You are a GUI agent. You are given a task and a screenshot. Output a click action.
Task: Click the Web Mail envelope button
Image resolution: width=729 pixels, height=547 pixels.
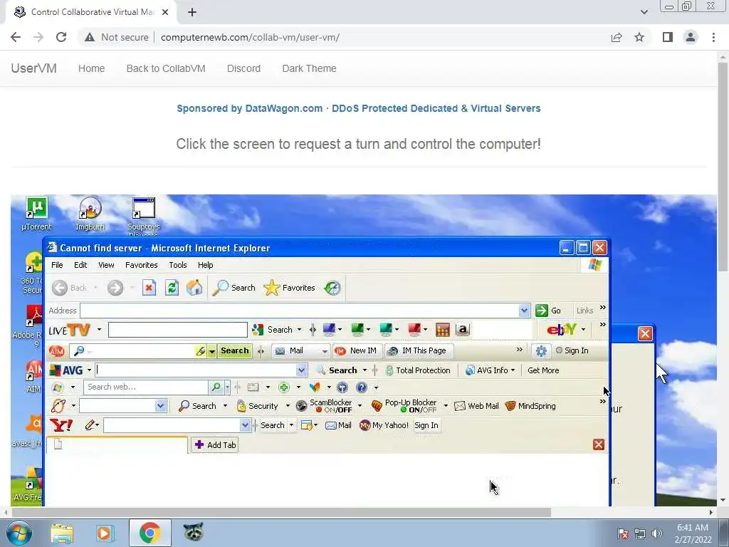tap(476, 406)
